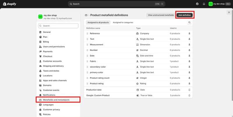Click View unstructured metafields button
Screen dimensions: 233x117
161,15
